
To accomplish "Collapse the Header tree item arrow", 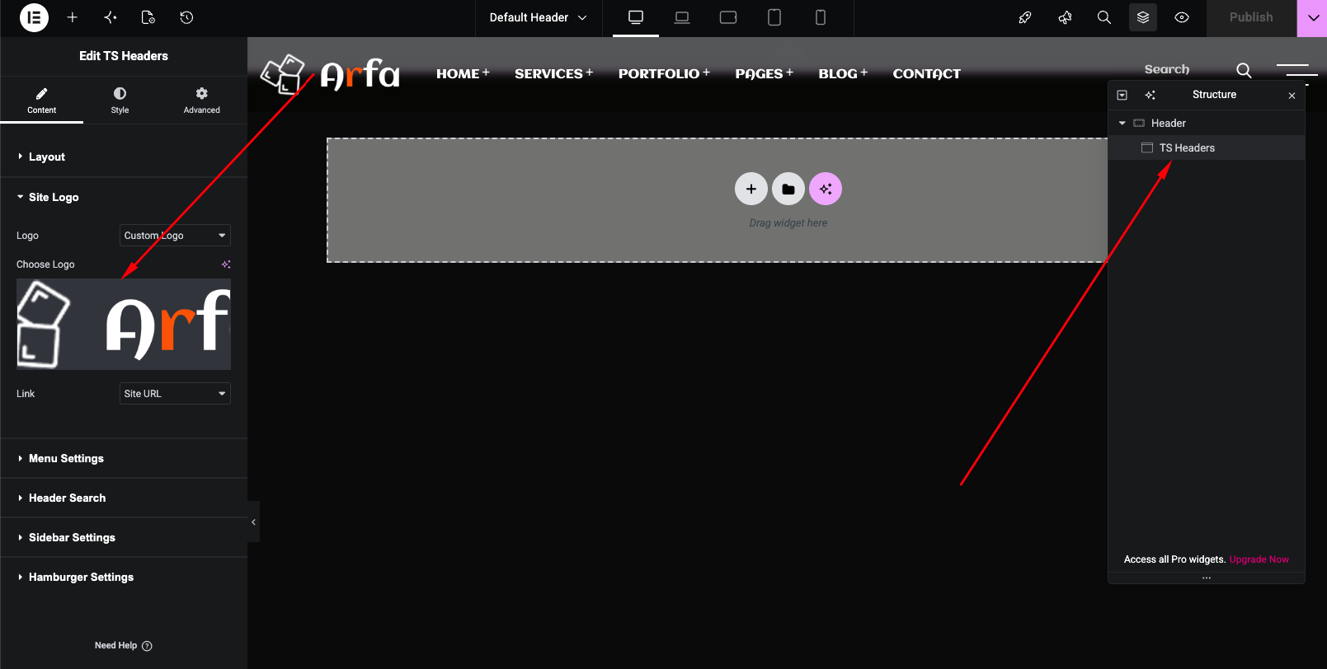I will 1122,123.
